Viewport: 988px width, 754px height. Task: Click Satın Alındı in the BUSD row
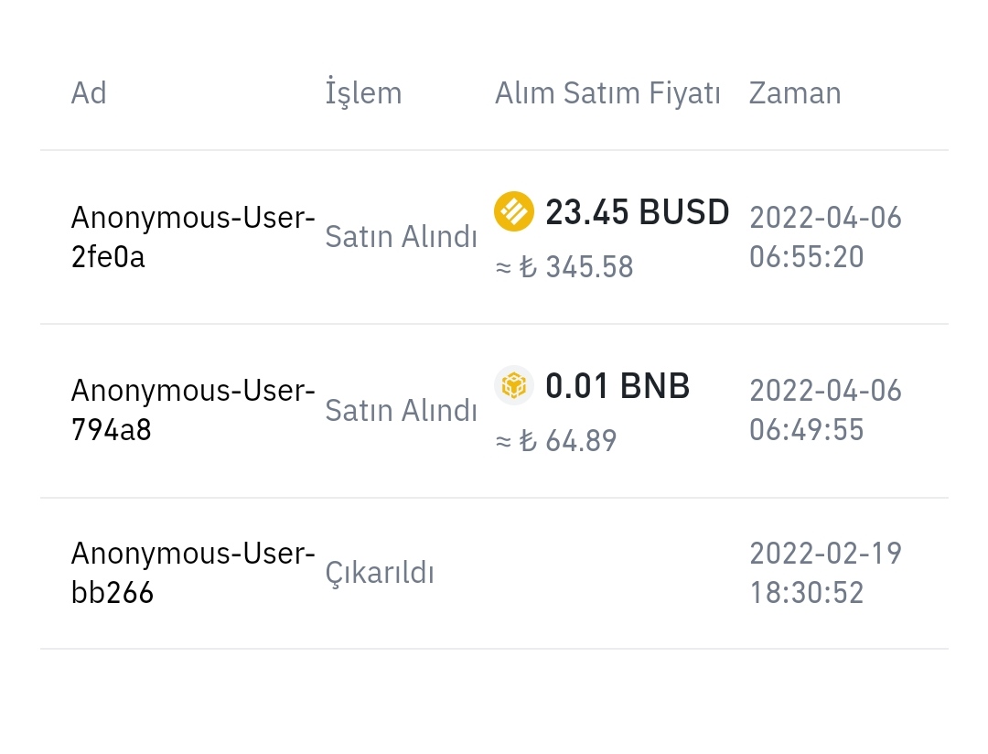402,237
